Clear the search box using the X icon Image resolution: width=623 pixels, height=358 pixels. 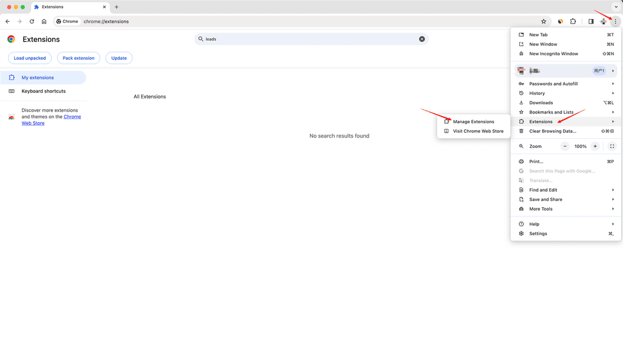422,39
